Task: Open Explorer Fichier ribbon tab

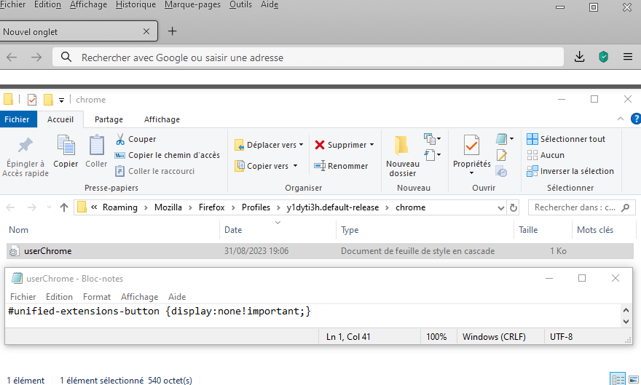Action: [17, 119]
